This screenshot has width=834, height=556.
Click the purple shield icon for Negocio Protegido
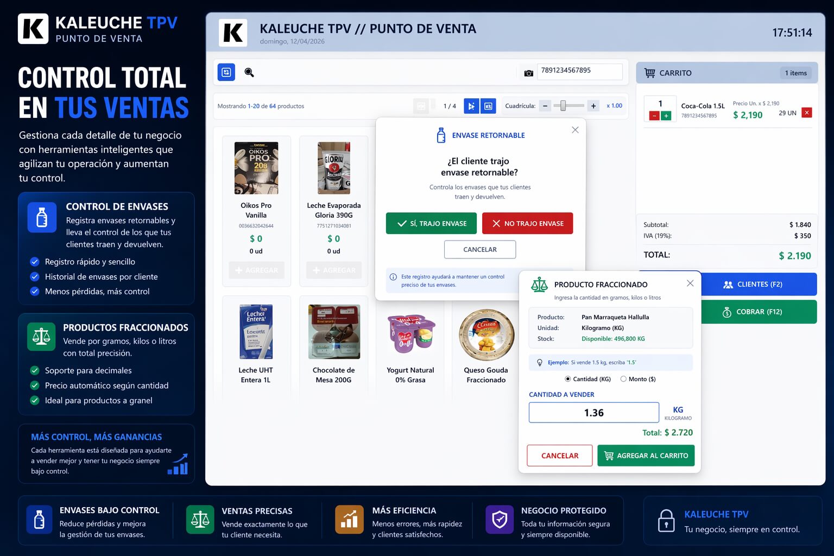tap(500, 520)
